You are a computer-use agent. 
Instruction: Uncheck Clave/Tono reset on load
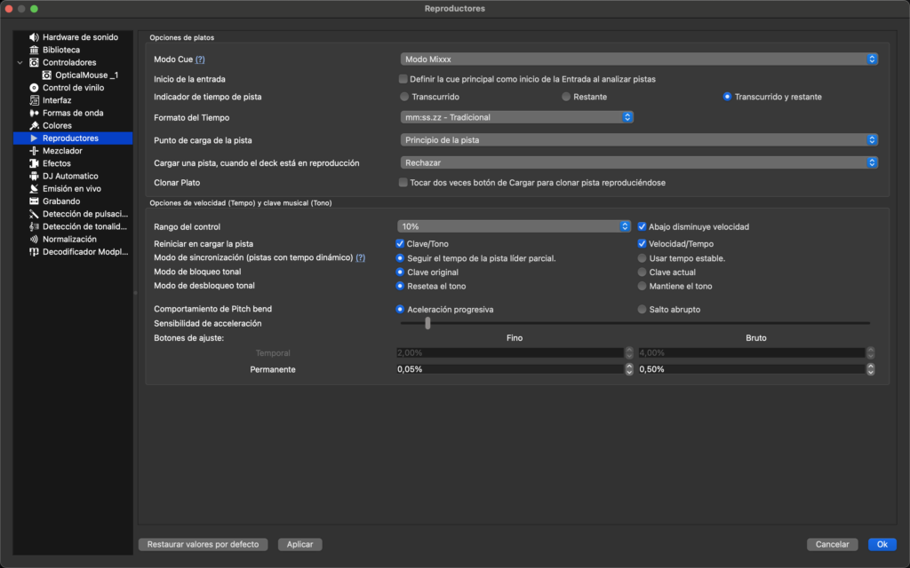coord(400,244)
